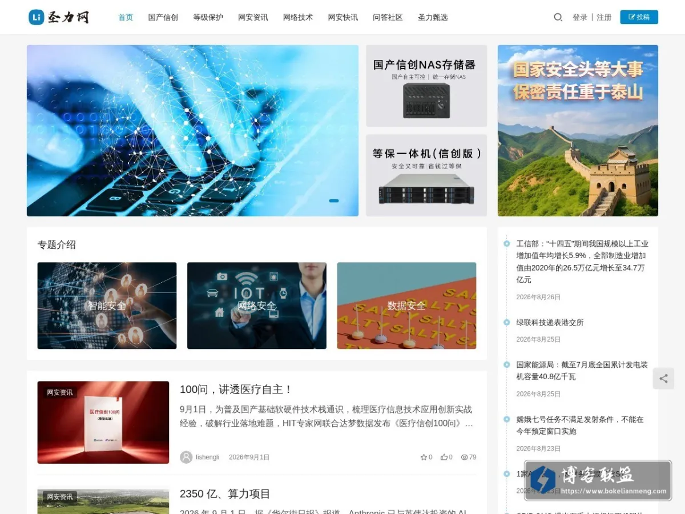
Task: Open 等级保护 navigation menu
Action: point(208,17)
